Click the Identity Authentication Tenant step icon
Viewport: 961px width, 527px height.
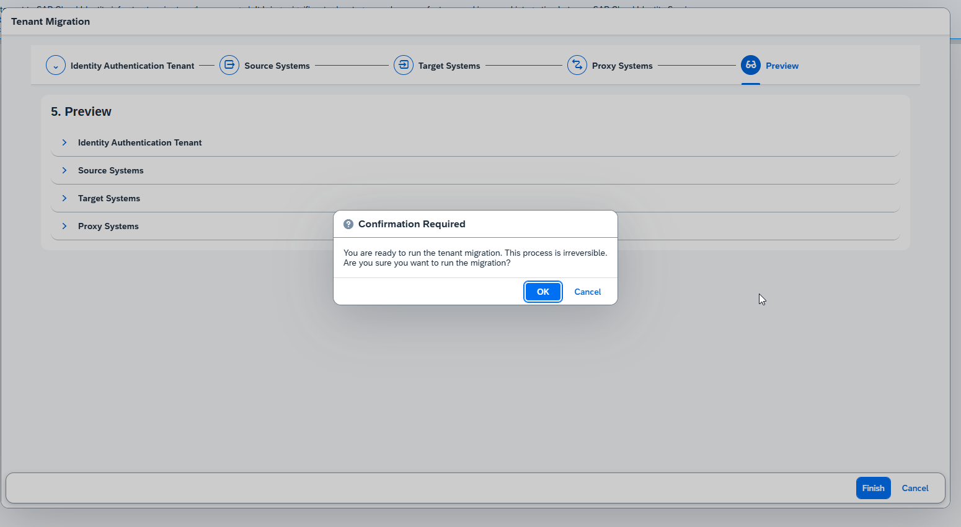56,65
